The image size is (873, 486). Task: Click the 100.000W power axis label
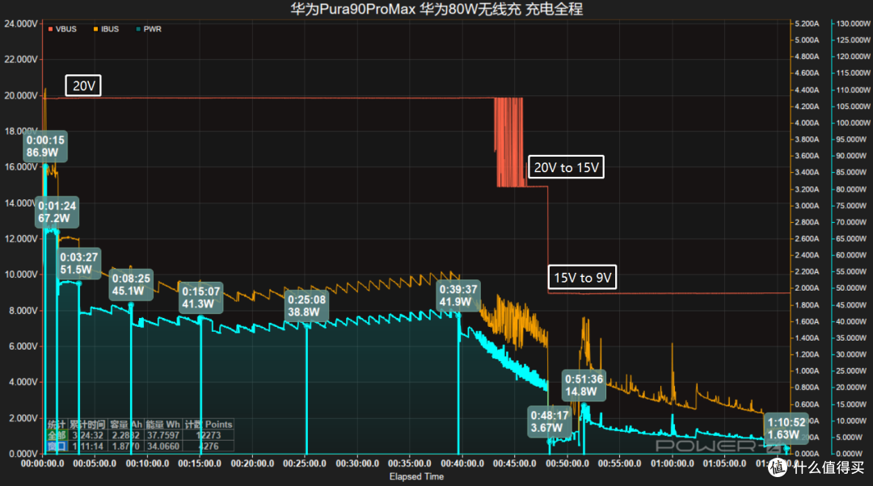click(853, 123)
